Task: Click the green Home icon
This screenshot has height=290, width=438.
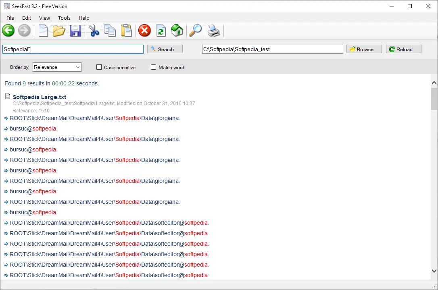Action: (177, 30)
